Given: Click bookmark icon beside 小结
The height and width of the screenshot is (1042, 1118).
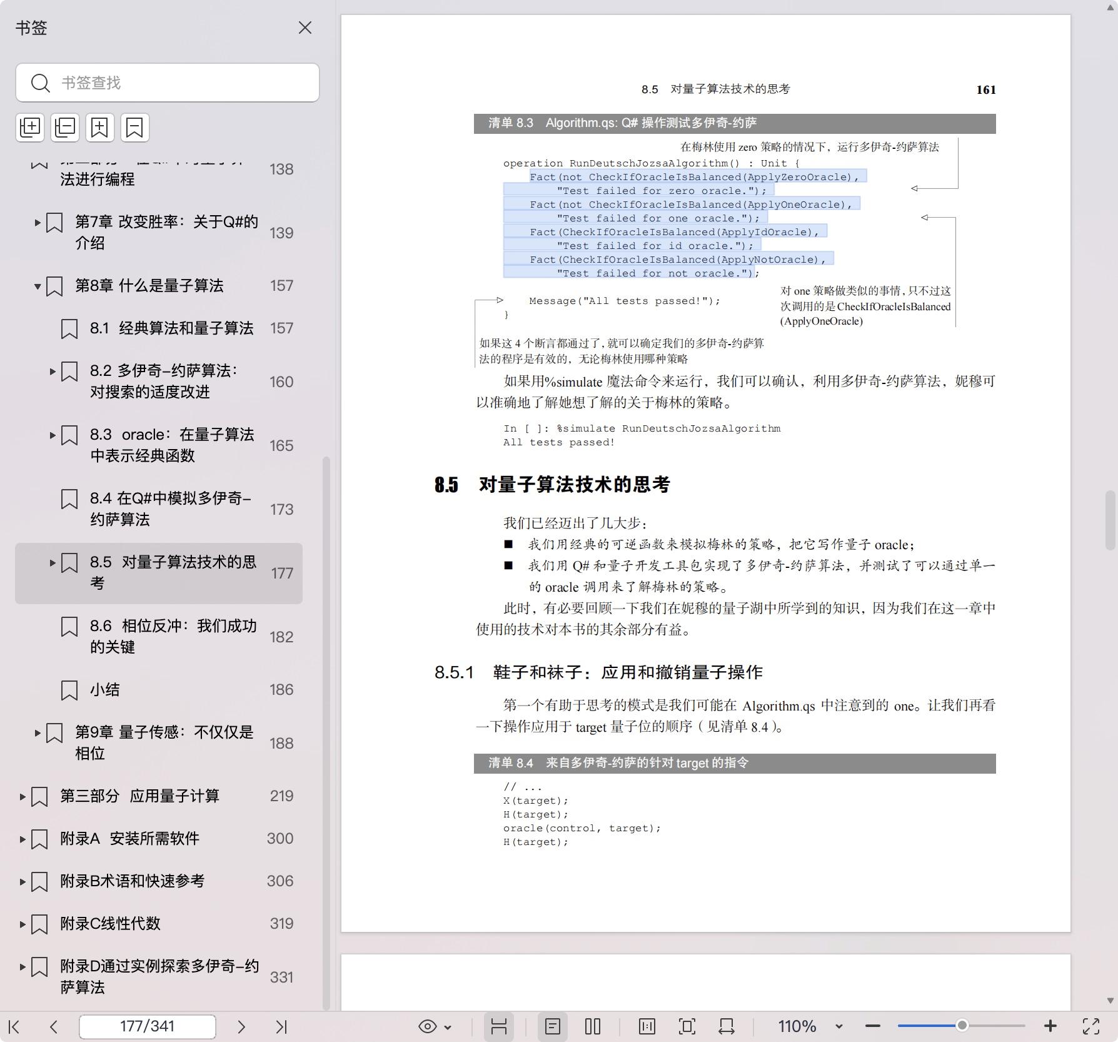Looking at the screenshot, I should pyautogui.click(x=69, y=690).
